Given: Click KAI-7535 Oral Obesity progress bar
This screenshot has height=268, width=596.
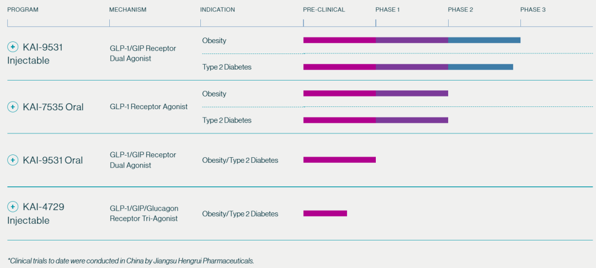Looking at the screenshot, I should tap(375, 93).
